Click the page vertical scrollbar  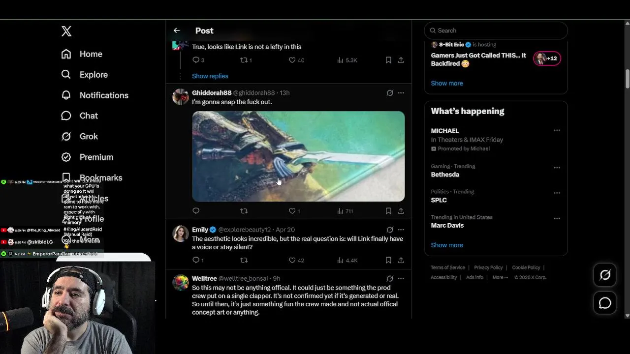(x=627, y=79)
